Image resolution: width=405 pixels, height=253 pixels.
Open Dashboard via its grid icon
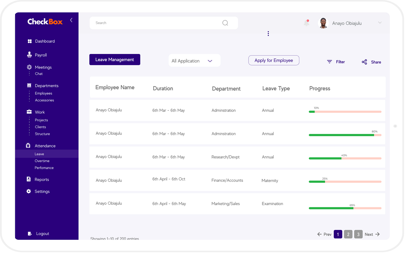[30, 41]
